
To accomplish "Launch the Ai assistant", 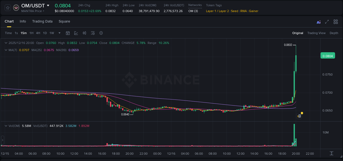I will click(x=318, y=22).
